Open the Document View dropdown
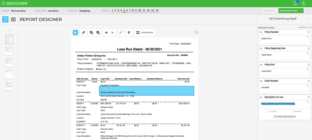This screenshot has width=312, height=140. coord(291,11)
